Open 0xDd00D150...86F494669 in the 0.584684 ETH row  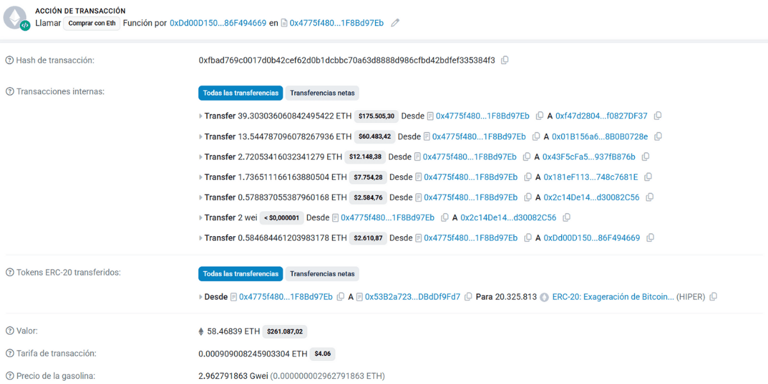tap(592, 238)
